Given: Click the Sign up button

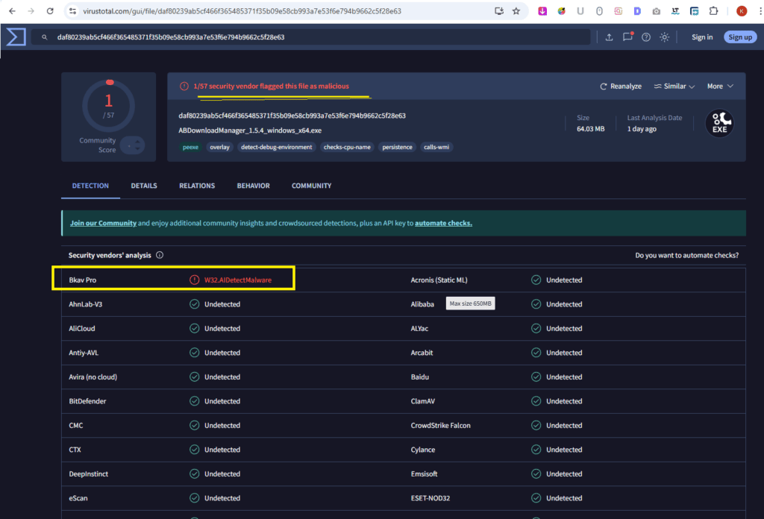Looking at the screenshot, I should (740, 37).
